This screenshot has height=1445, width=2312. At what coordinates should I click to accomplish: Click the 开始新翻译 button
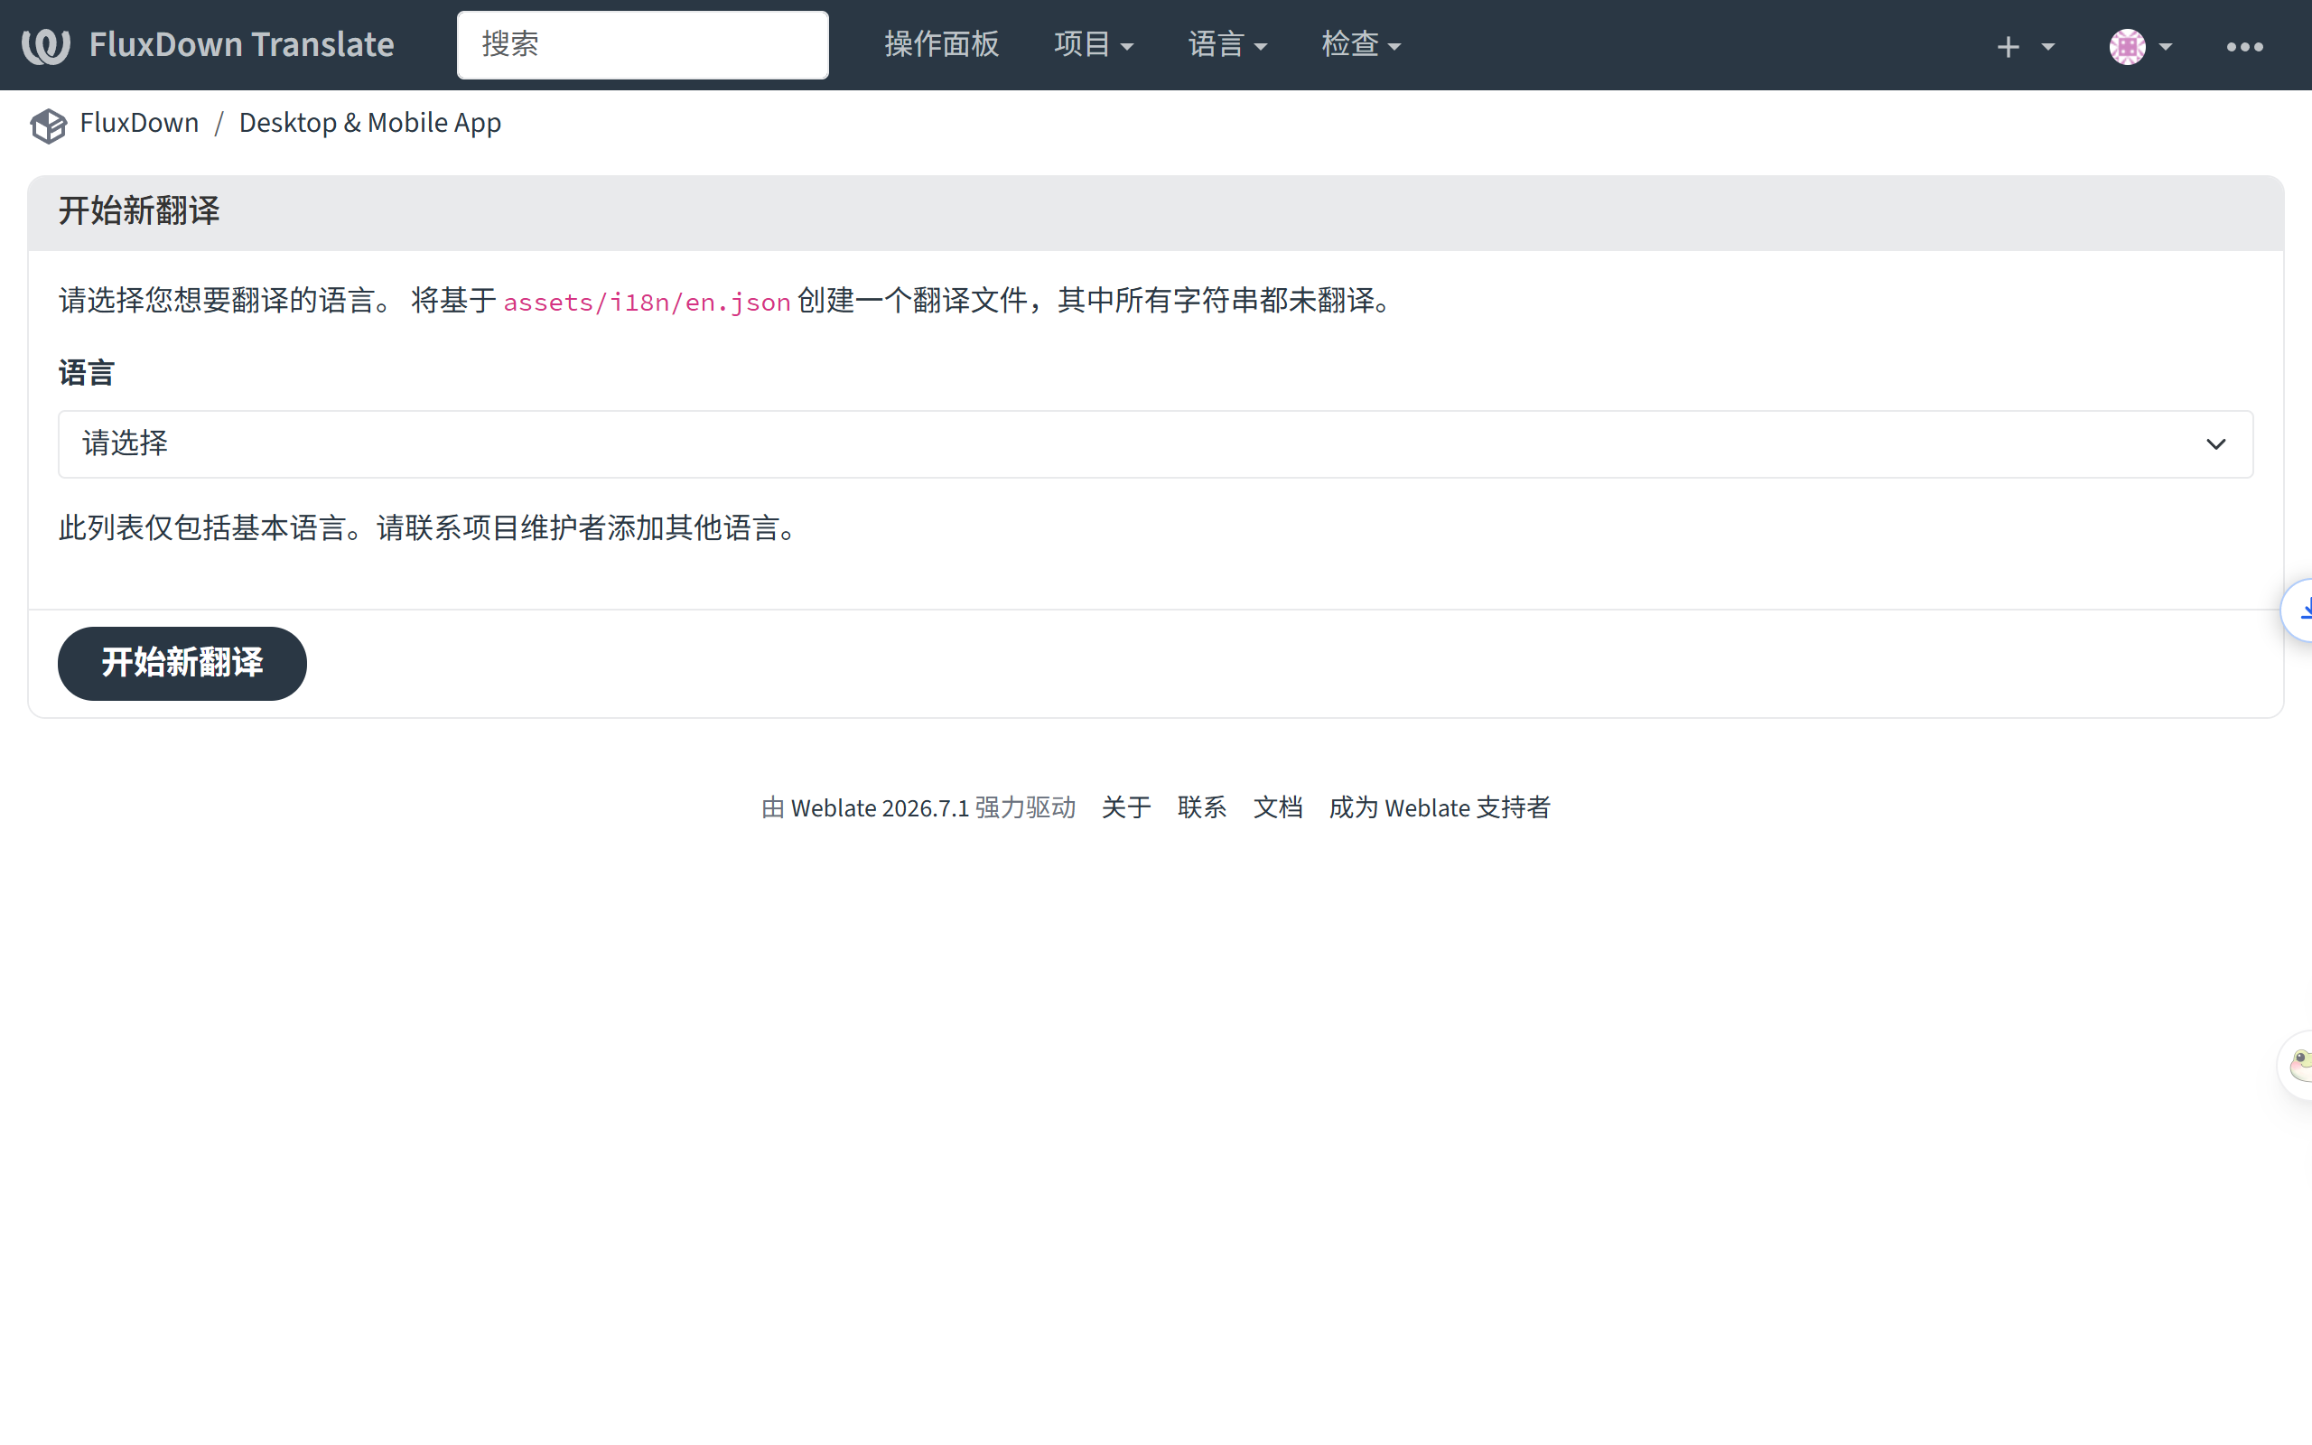point(182,663)
